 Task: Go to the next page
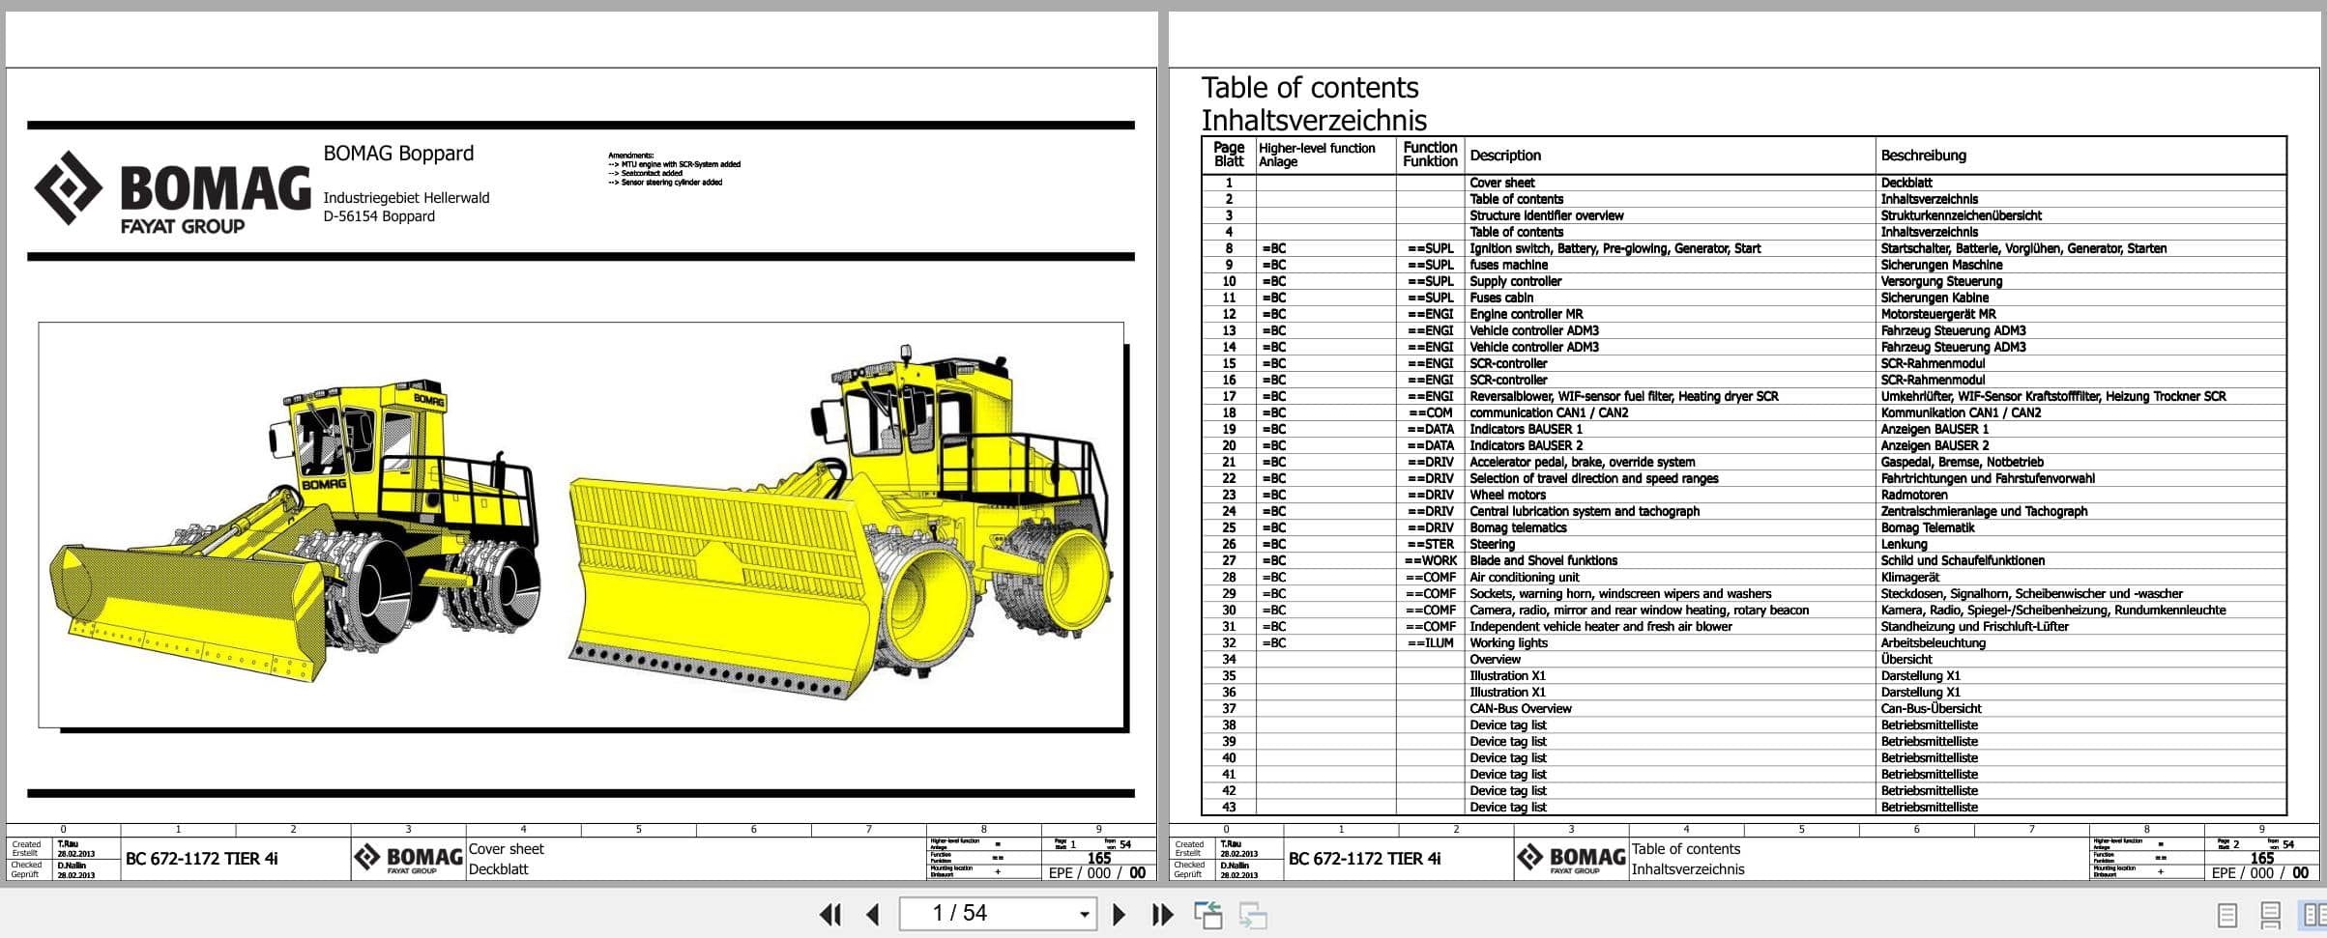point(1119,914)
